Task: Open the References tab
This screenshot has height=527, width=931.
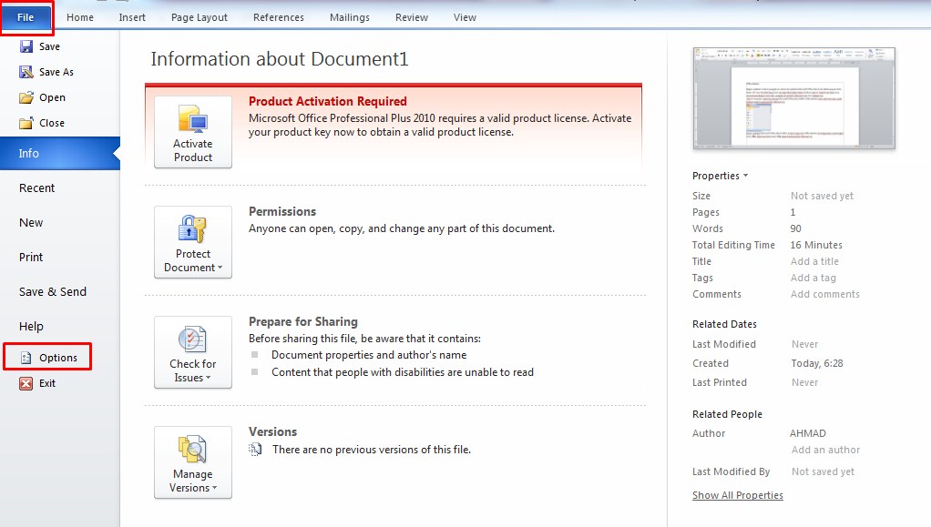Action: [279, 17]
